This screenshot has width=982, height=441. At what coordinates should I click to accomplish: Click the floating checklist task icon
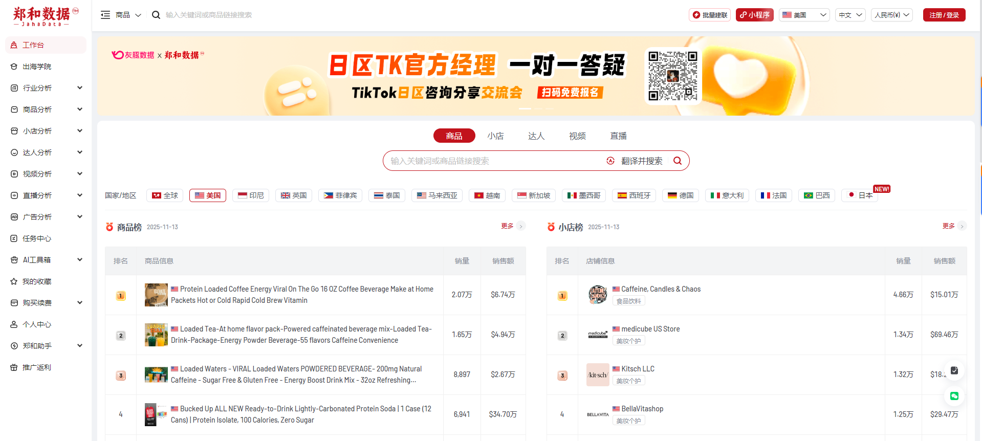tap(954, 370)
